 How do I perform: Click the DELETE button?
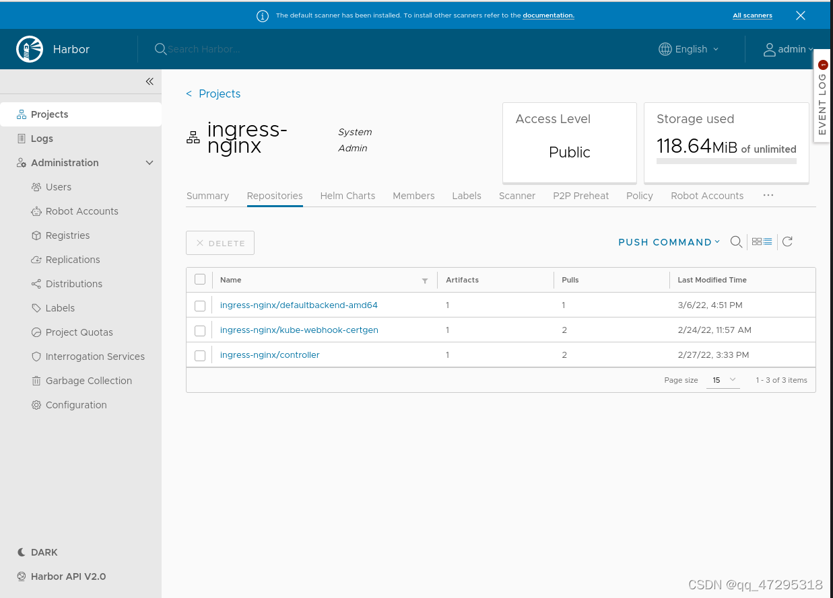tap(220, 243)
